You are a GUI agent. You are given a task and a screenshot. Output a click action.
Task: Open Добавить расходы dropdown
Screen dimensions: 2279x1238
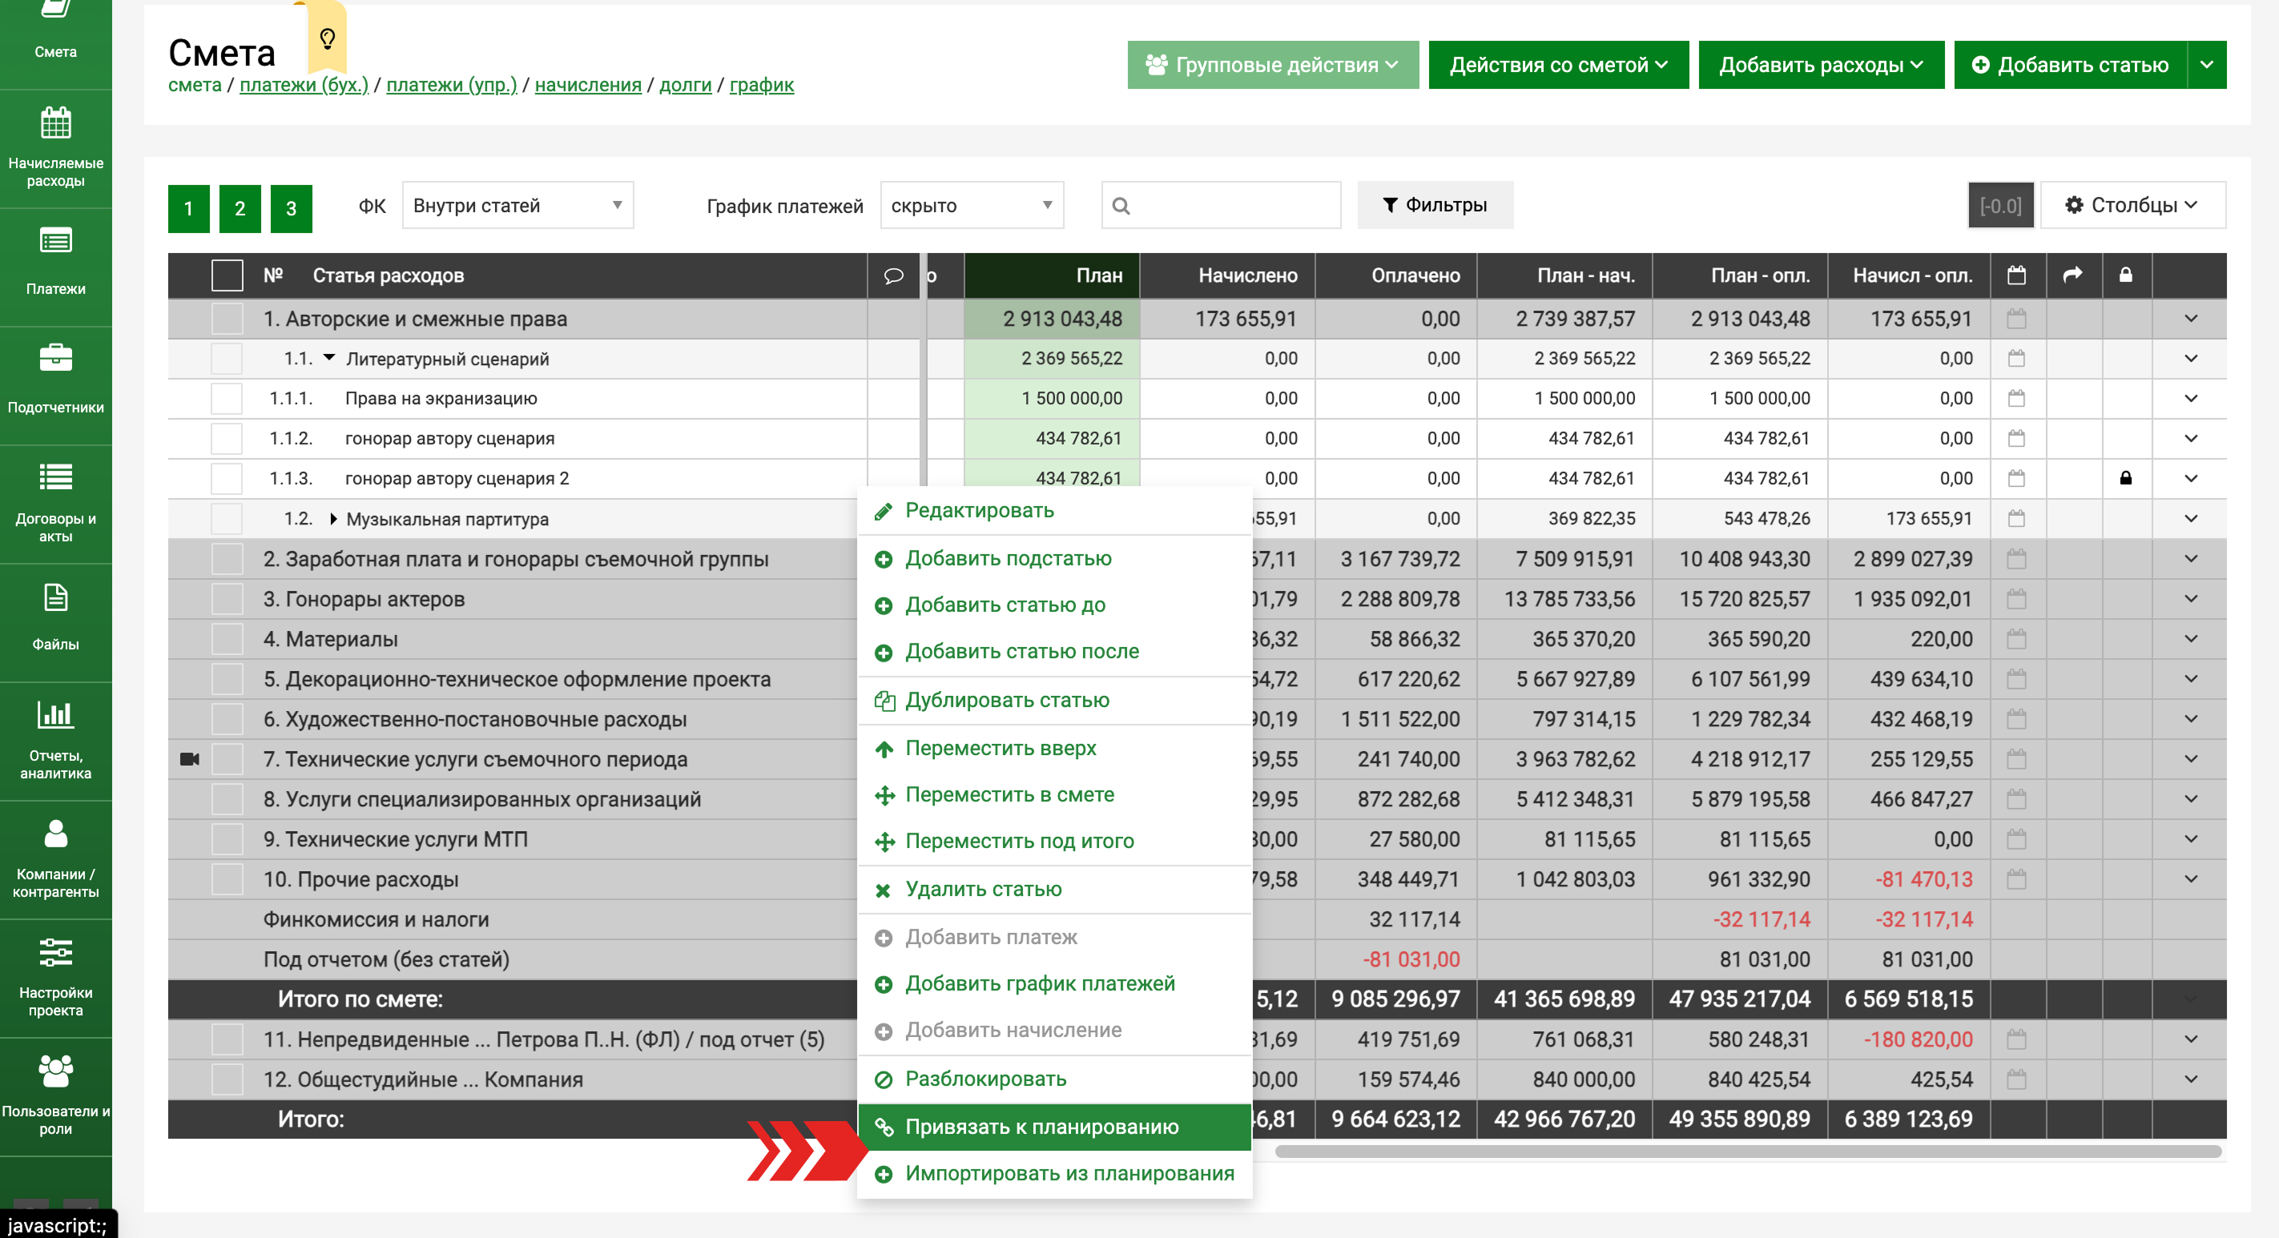[x=1821, y=65]
